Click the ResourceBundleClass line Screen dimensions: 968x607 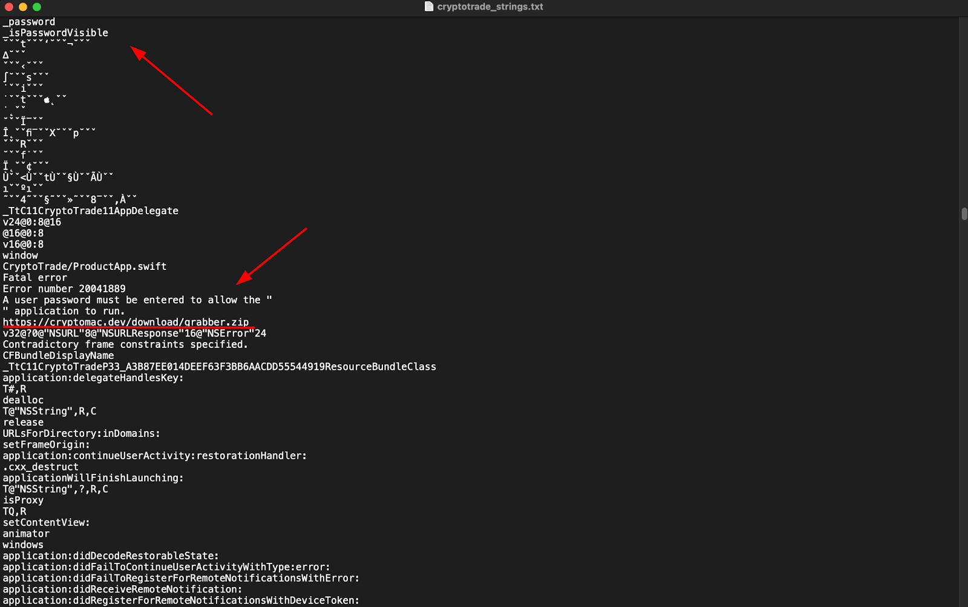click(220, 367)
